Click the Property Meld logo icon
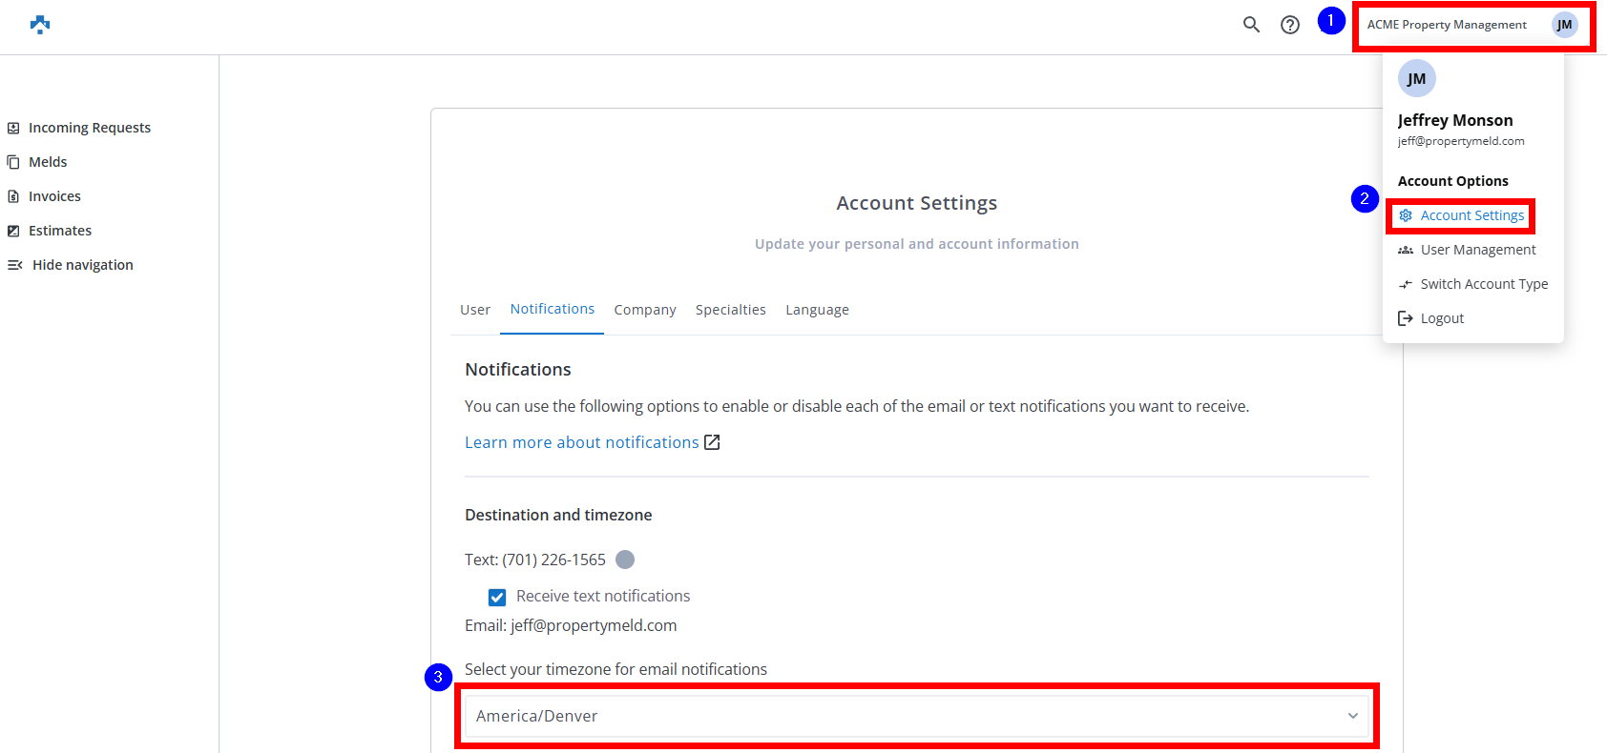 (40, 25)
